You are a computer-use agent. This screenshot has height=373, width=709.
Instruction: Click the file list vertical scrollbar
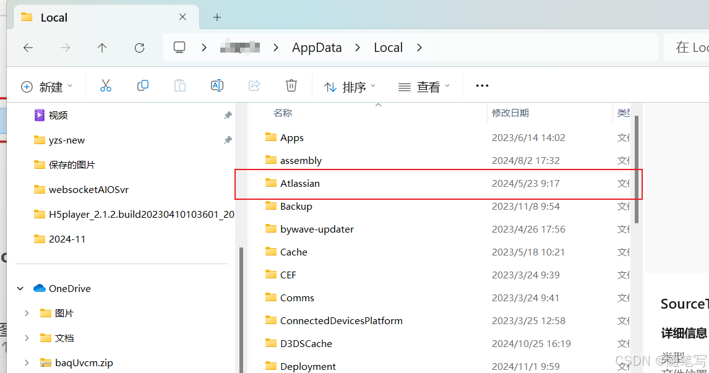pos(637,169)
